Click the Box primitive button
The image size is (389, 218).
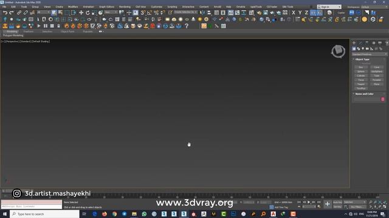pyautogui.click(x=361, y=67)
